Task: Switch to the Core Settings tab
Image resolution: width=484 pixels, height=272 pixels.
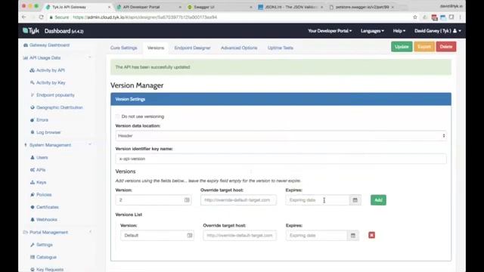Action: pyautogui.click(x=123, y=48)
